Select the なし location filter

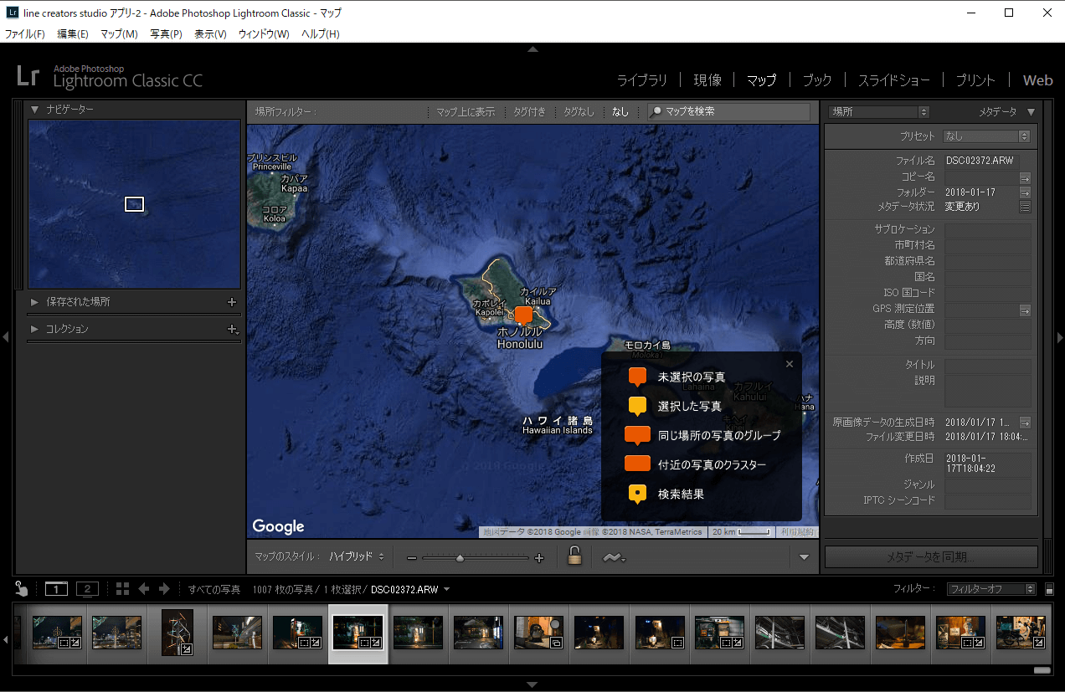point(620,111)
